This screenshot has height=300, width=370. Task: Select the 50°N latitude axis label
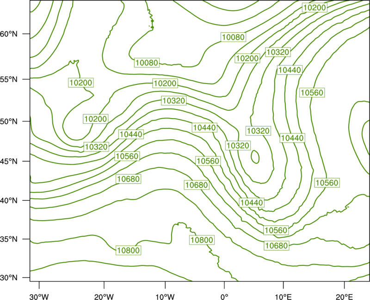(9, 121)
